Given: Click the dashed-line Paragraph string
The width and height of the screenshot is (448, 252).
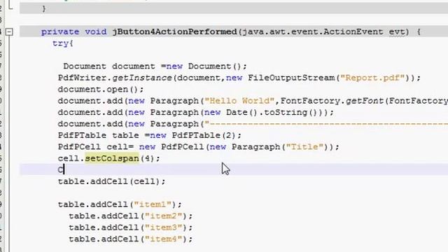Looking at the screenshot, I should [x=326, y=124].
